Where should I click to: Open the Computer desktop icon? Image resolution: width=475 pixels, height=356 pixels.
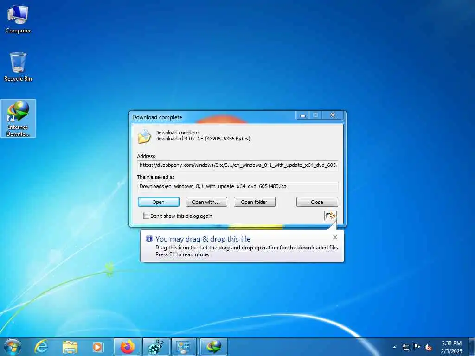click(x=18, y=19)
